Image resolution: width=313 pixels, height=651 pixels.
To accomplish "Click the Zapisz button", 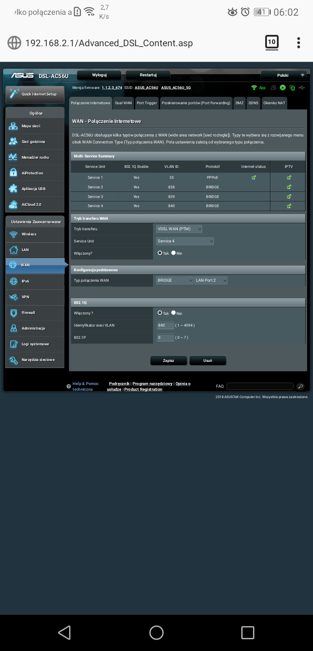I will tap(168, 361).
